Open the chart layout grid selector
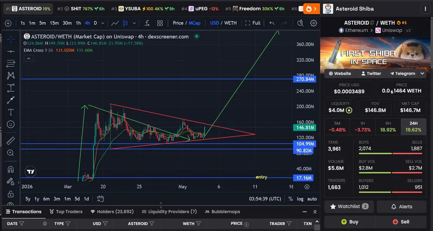Screen dimensions: 433x231 click(160, 23)
